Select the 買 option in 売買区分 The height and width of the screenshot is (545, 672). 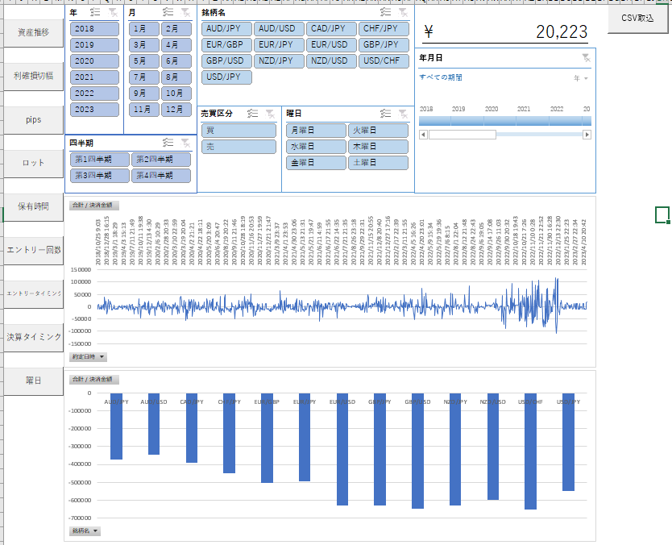[239, 131]
